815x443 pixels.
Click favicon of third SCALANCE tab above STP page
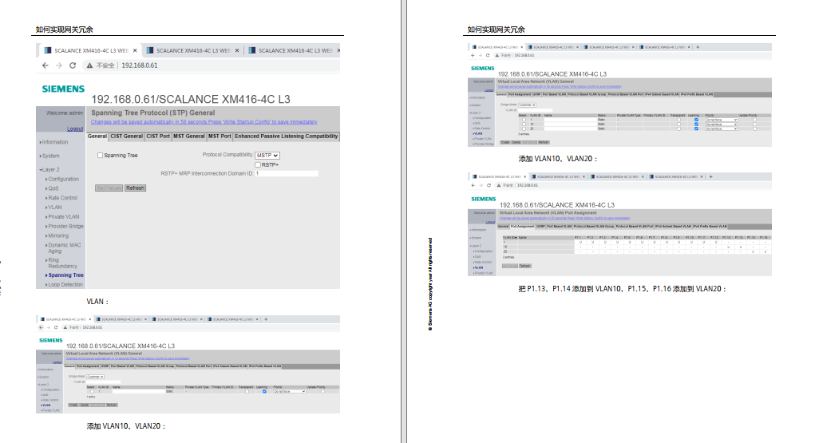[252, 50]
